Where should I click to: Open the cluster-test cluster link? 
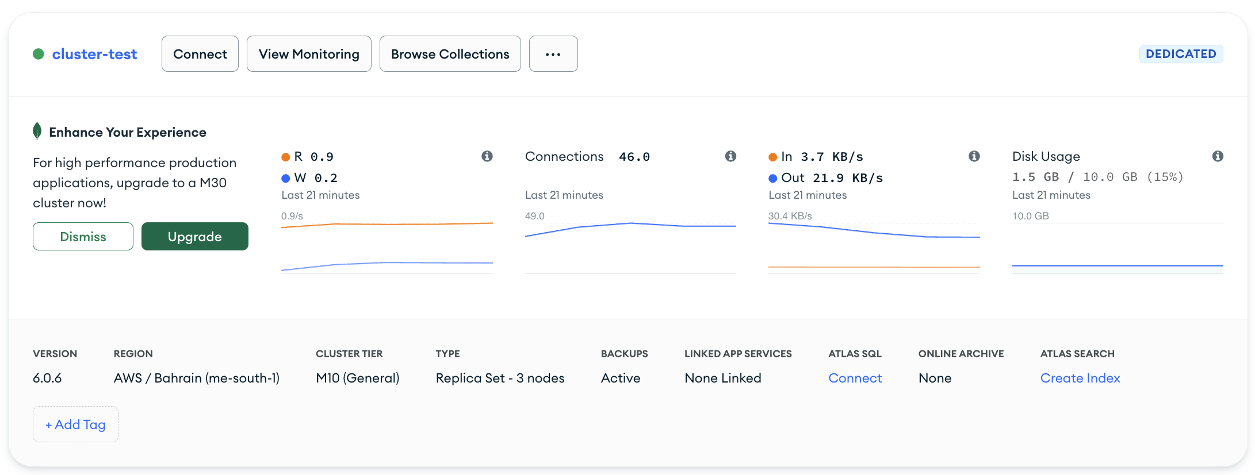(94, 54)
